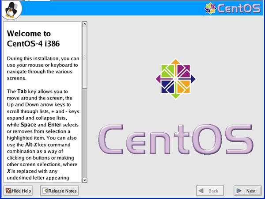Click the bold word 'Space' in help text
The image size is (265, 199).
coord(28,125)
